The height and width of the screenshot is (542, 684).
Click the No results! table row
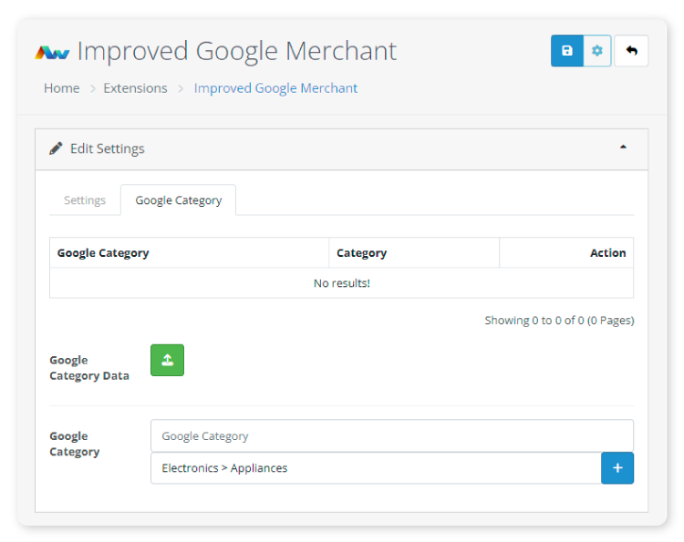point(341,283)
